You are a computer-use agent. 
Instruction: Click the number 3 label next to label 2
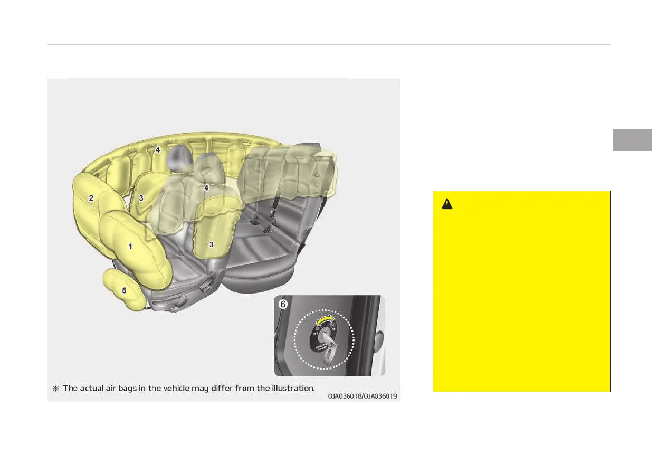(141, 198)
